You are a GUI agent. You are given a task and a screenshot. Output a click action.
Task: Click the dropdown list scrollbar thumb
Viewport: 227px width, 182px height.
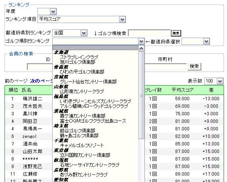pos(141,95)
